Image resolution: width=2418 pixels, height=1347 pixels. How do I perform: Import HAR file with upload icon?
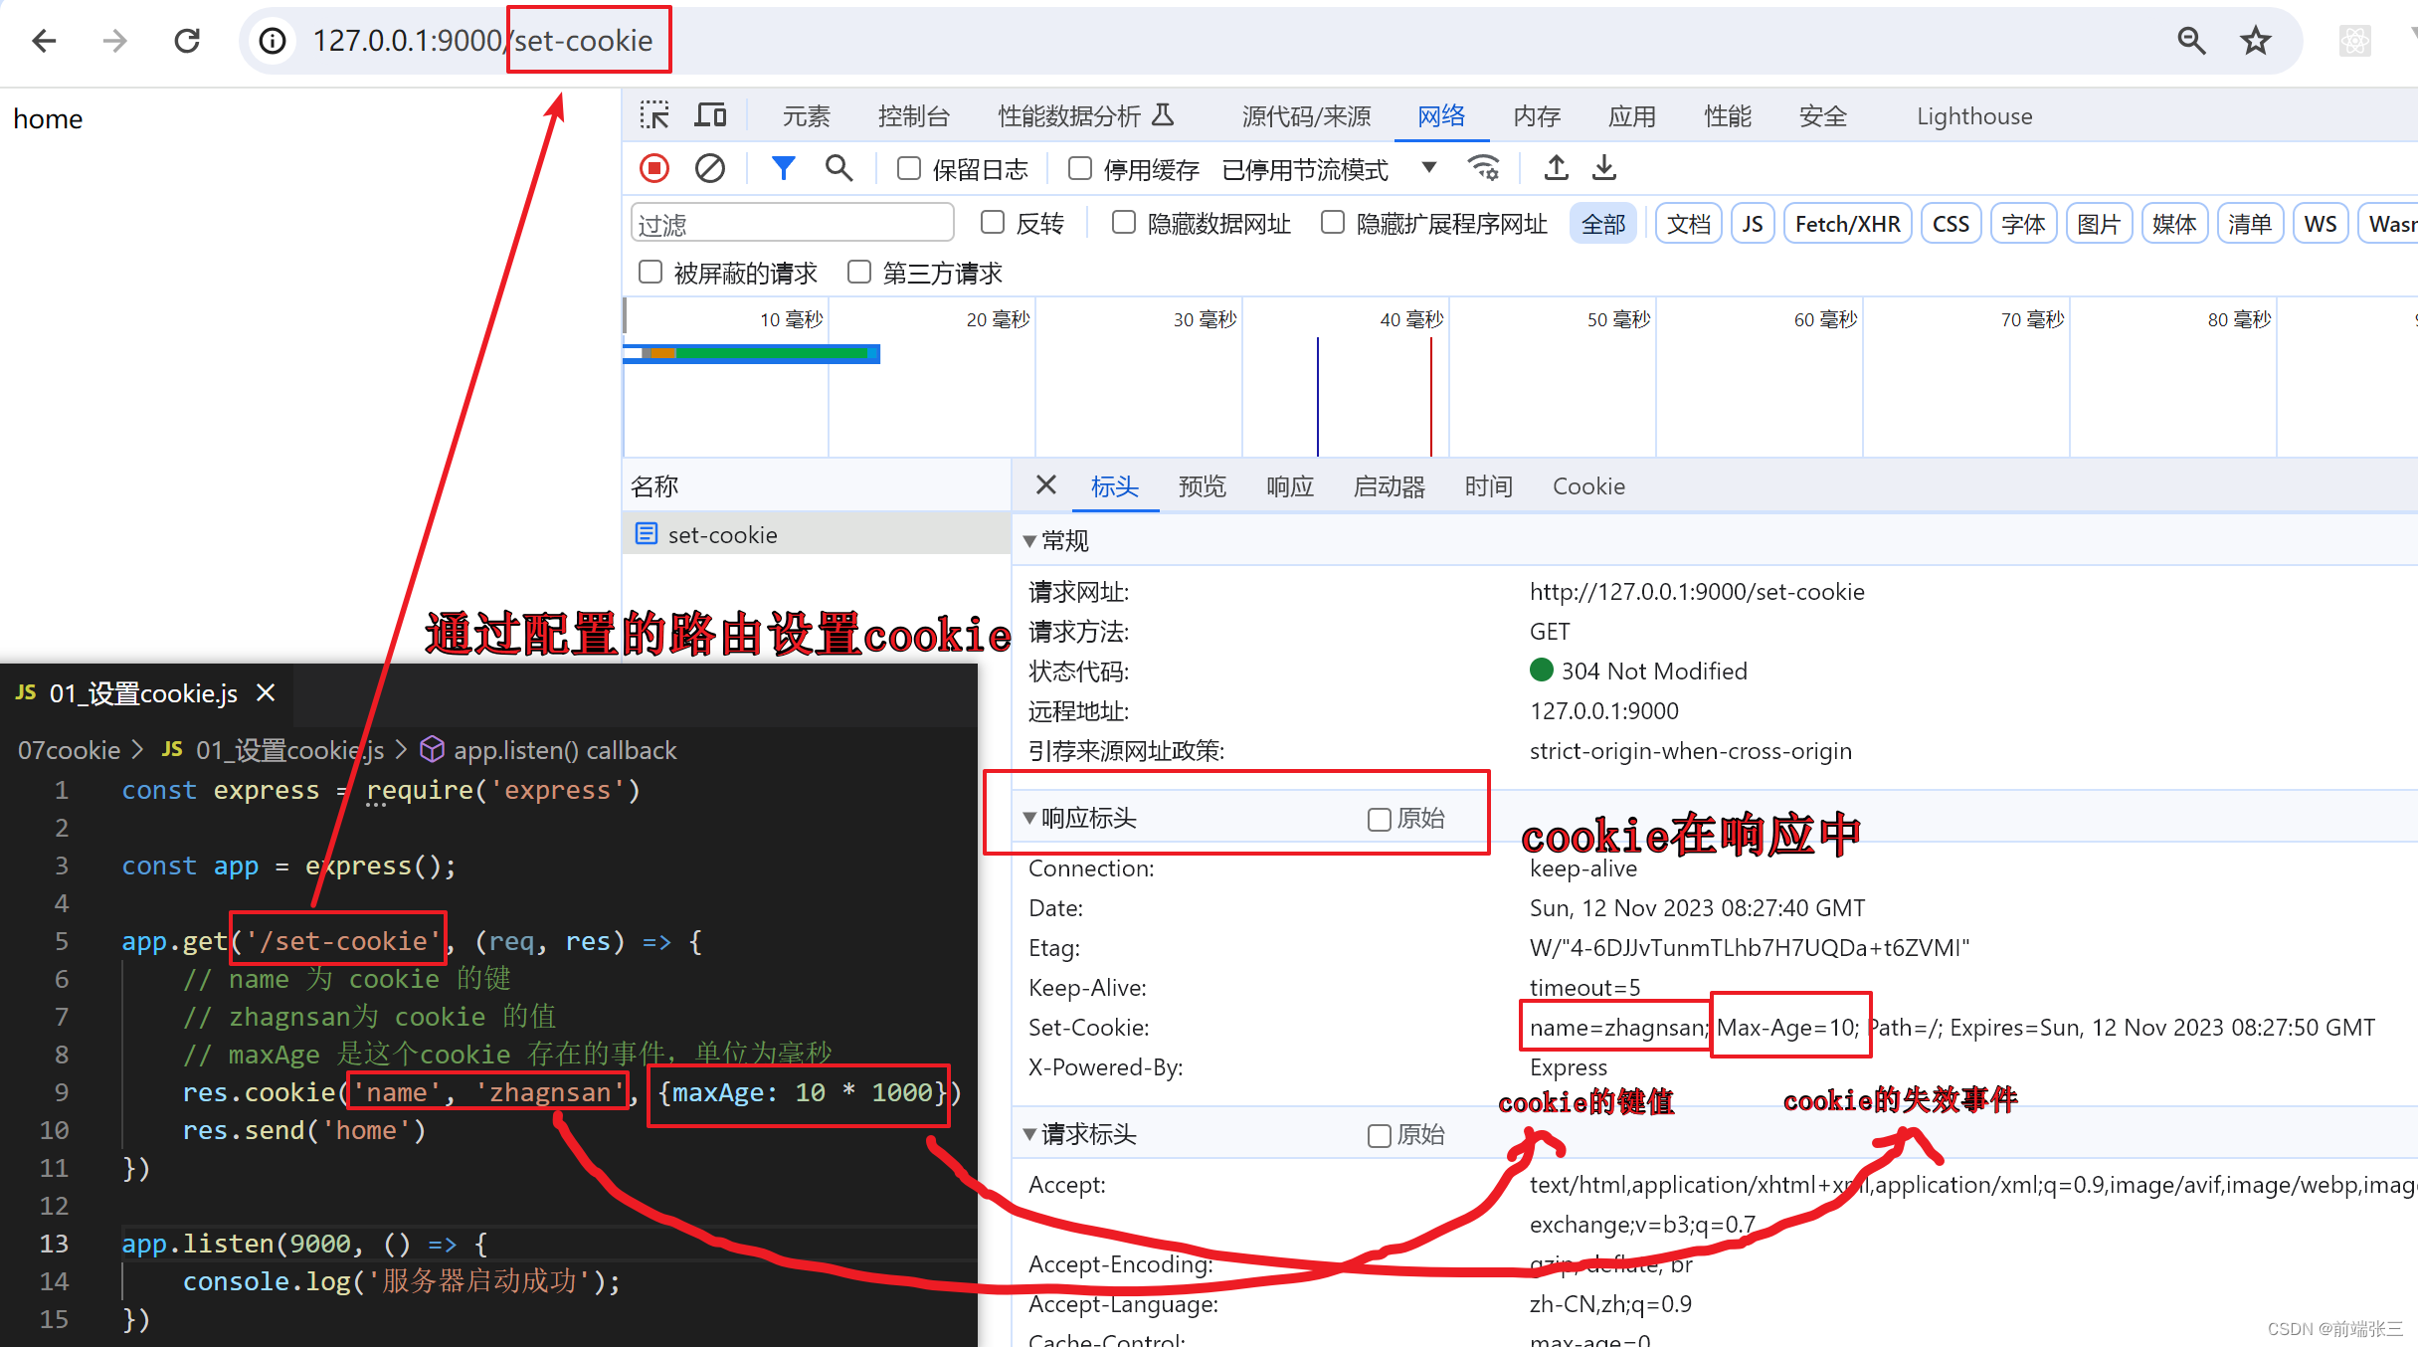point(1557,168)
